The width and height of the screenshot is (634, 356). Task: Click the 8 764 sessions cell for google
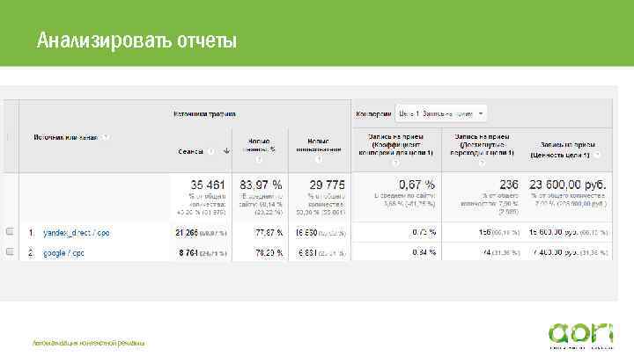coord(188,253)
